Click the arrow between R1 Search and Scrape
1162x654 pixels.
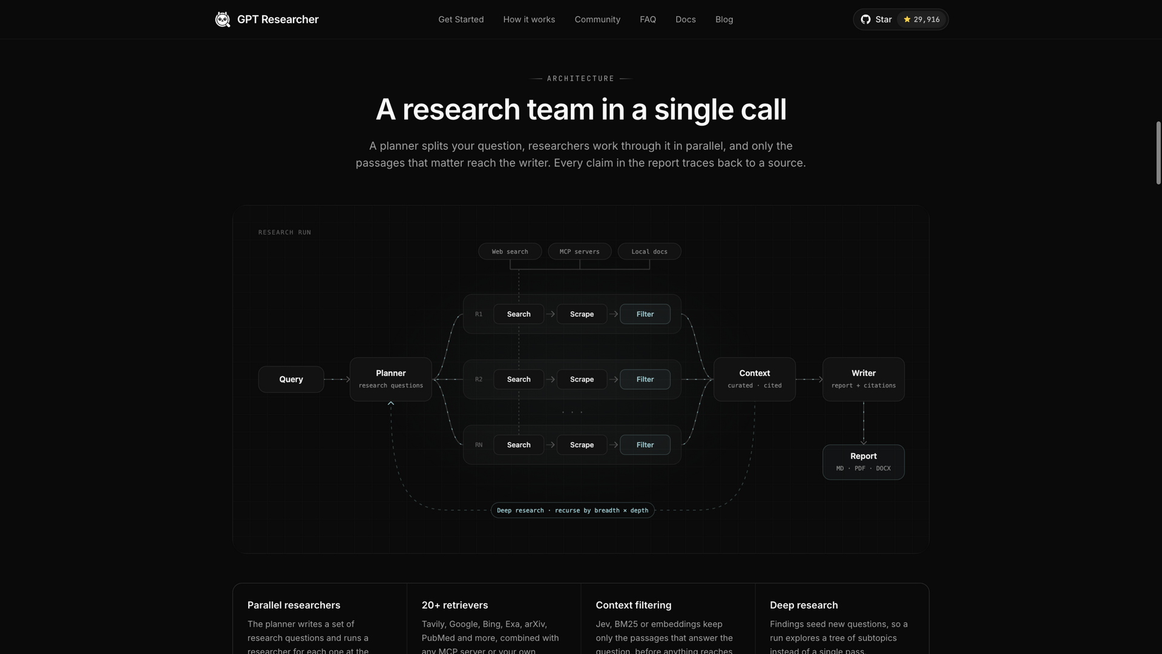[x=550, y=314]
